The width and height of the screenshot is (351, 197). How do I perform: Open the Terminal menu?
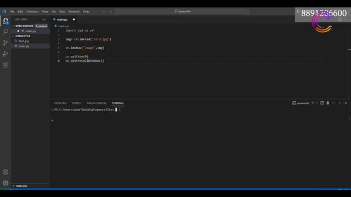tap(74, 11)
